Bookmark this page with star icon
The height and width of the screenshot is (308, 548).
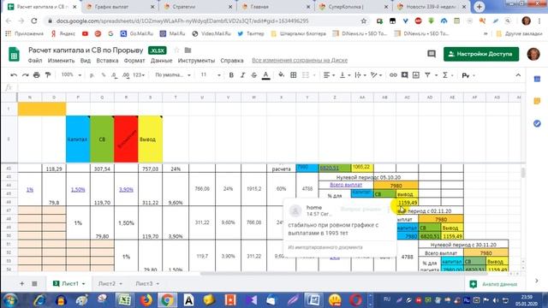click(x=364, y=21)
